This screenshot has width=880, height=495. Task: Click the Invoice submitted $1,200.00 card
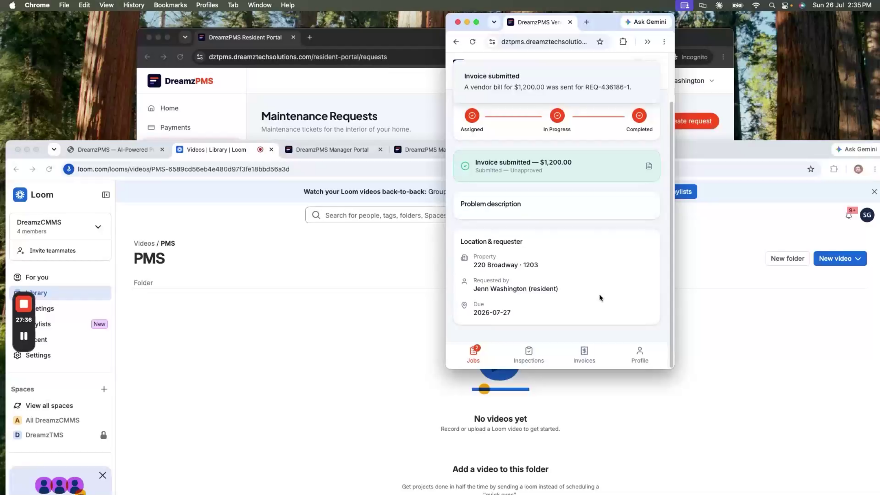556,166
